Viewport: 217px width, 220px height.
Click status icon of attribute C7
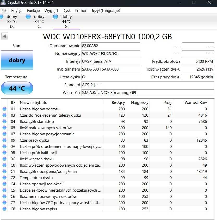[4, 203]
